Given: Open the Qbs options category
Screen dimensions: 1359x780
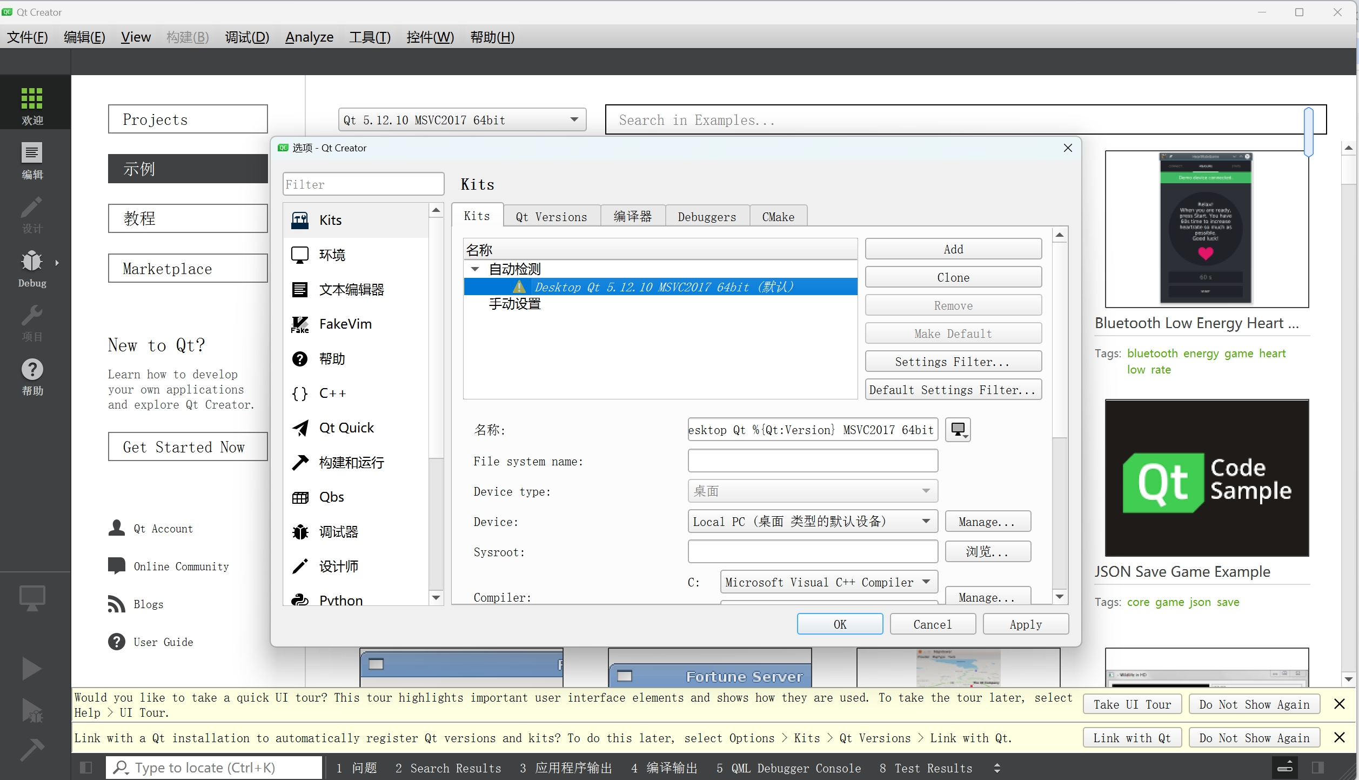Looking at the screenshot, I should click(x=331, y=497).
